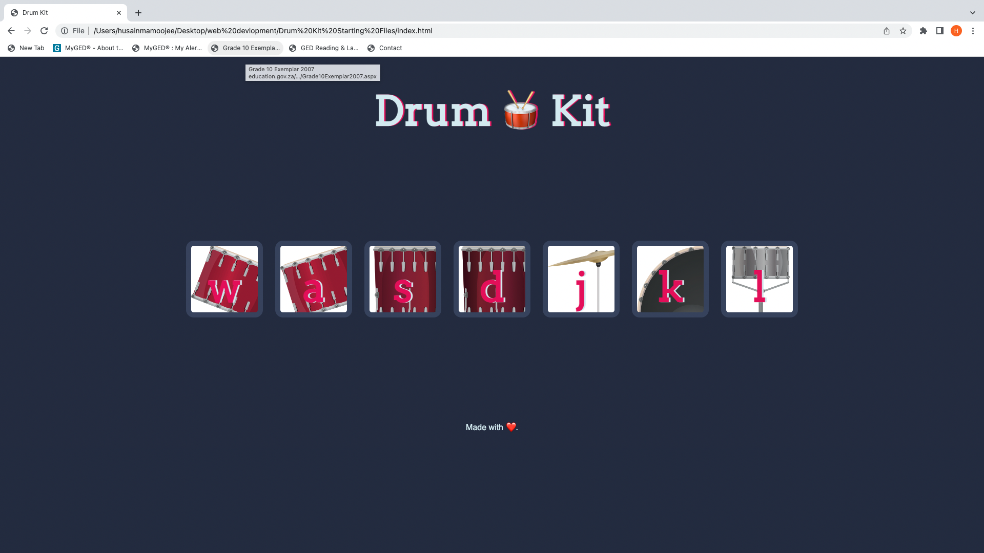Hit the 'k' kick bass drum button
984x553 pixels.
point(670,279)
